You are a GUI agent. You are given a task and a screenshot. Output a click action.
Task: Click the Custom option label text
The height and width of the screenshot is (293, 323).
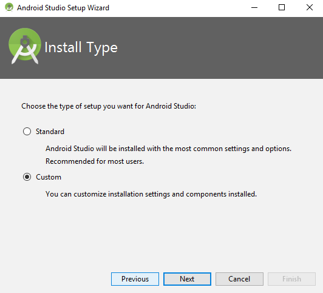[49, 177]
